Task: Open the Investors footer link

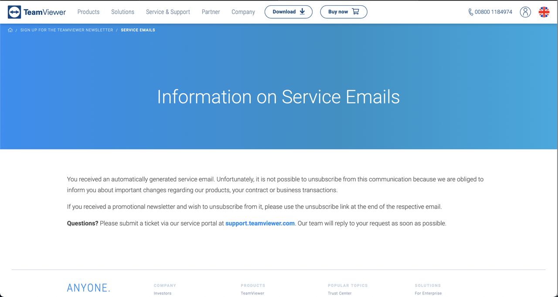Action: (163, 294)
